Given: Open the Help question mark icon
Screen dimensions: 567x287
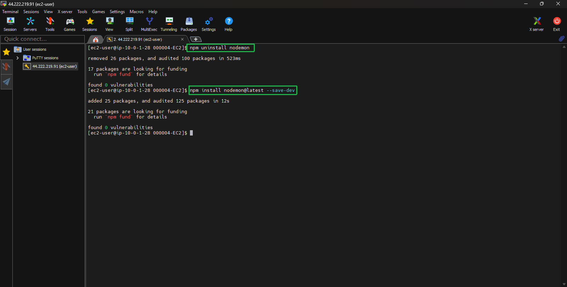Looking at the screenshot, I should (x=229, y=24).
